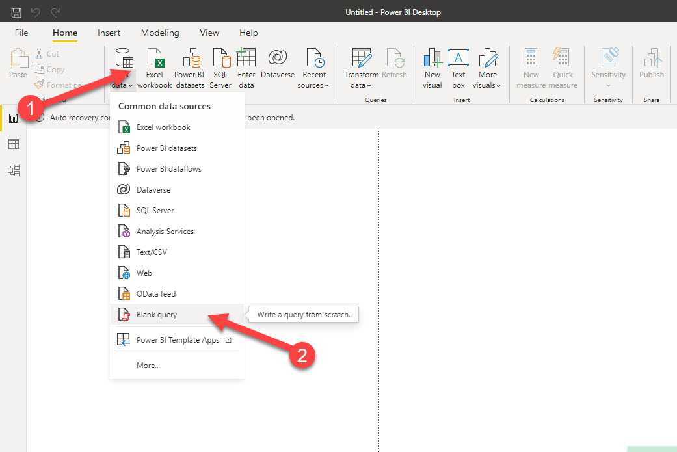This screenshot has width=677, height=452.
Task: Click the Analysis Services cube icon
Action: coord(124,231)
